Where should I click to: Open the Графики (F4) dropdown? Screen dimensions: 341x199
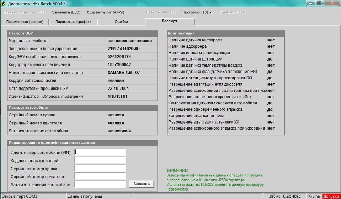(x=233, y=12)
